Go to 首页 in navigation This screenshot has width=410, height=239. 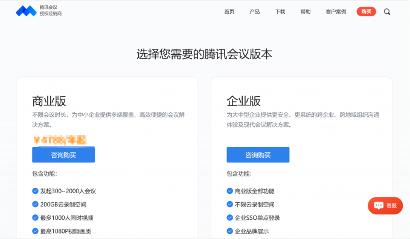tap(229, 11)
